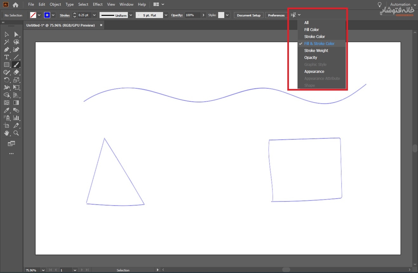Click the Stroke weight up/down stepper

[75, 15]
